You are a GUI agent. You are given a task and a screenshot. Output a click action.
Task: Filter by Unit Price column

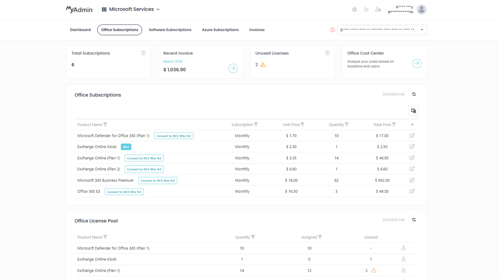(303, 124)
